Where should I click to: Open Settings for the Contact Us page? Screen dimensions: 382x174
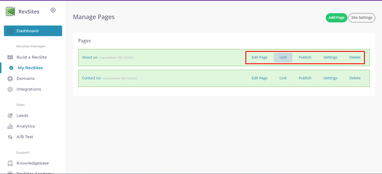point(330,78)
